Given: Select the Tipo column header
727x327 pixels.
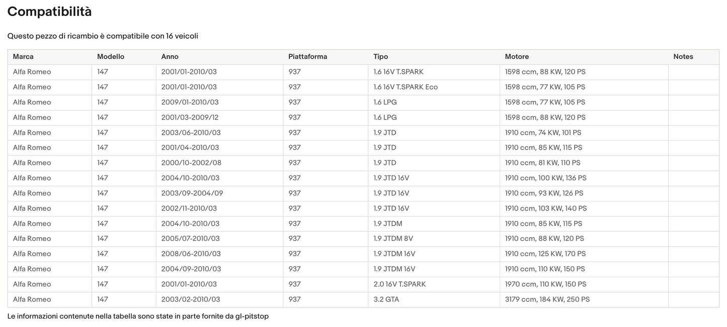Looking at the screenshot, I should click(x=380, y=57).
